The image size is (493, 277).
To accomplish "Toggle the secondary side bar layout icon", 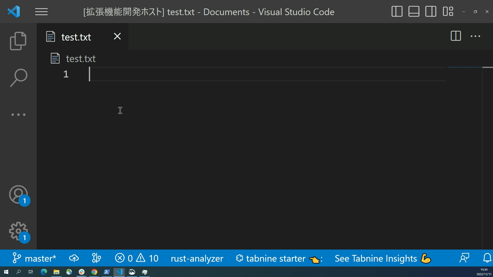I will pos(431,12).
